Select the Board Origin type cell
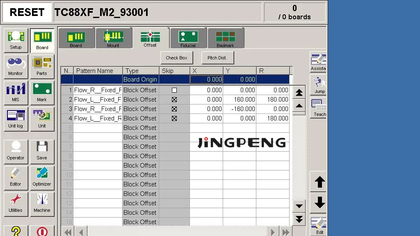The image size is (420, 236). tap(141, 79)
